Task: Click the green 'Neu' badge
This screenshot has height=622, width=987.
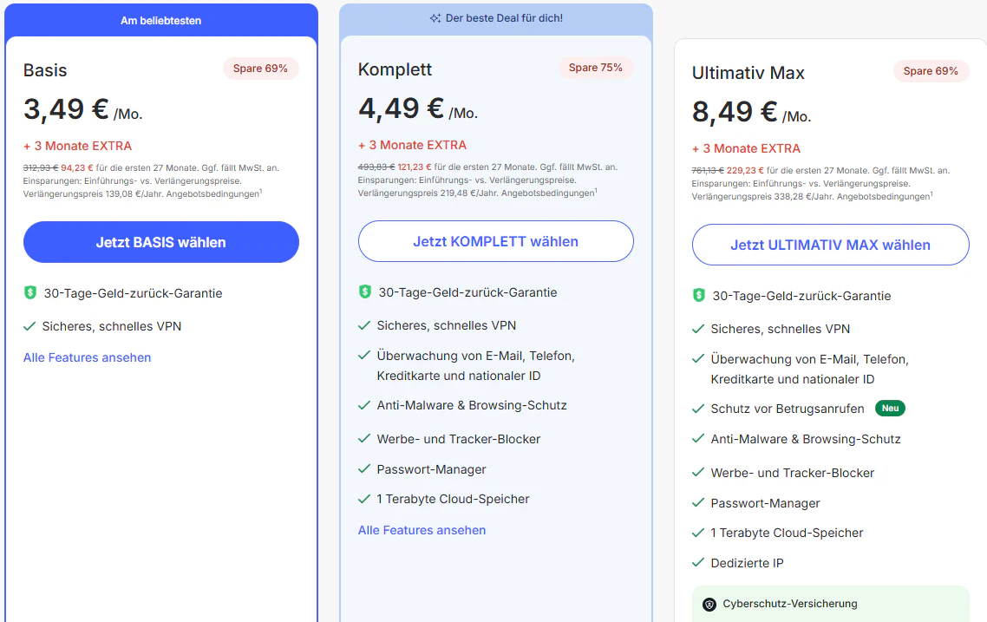Action: coord(890,408)
